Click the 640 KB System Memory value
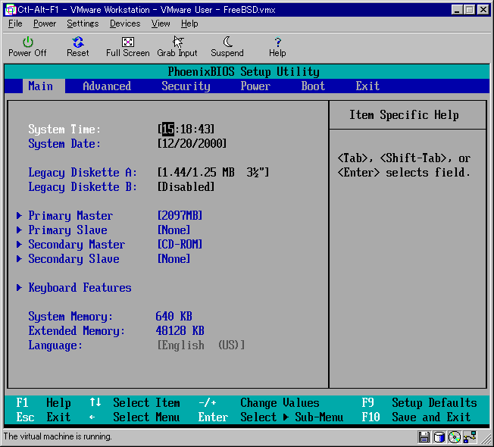The width and height of the screenshot is (494, 447). tap(174, 316)
